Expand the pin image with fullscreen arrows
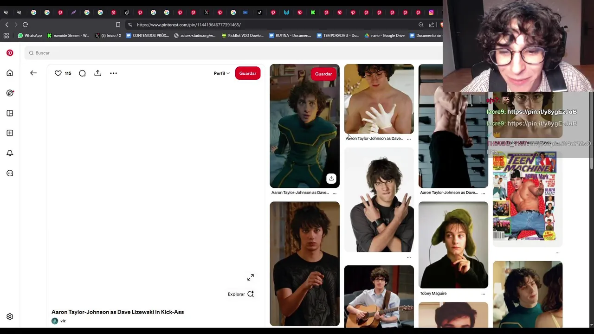The width and height of the screenshot is (594, 334). tap(251, 277)
